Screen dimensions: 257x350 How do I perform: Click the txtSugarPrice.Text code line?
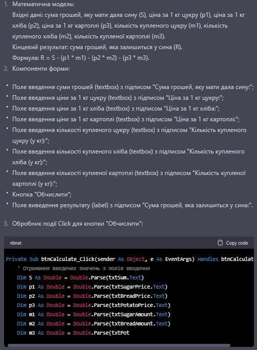(92, 287)
